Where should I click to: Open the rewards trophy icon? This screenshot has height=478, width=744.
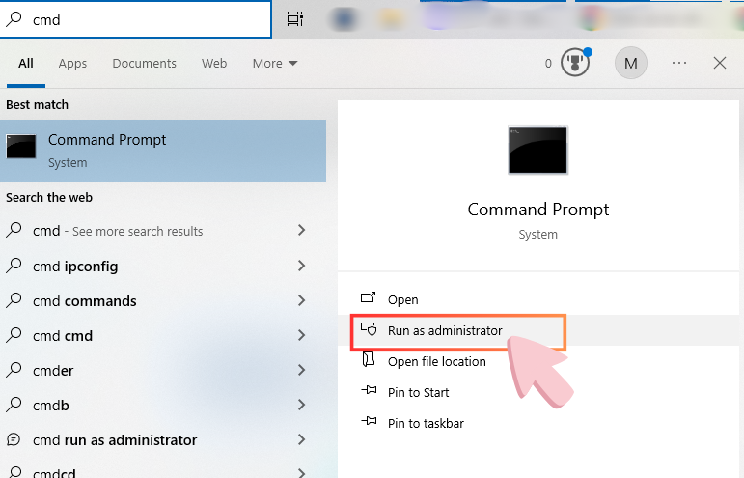click(x=574, y=63)
